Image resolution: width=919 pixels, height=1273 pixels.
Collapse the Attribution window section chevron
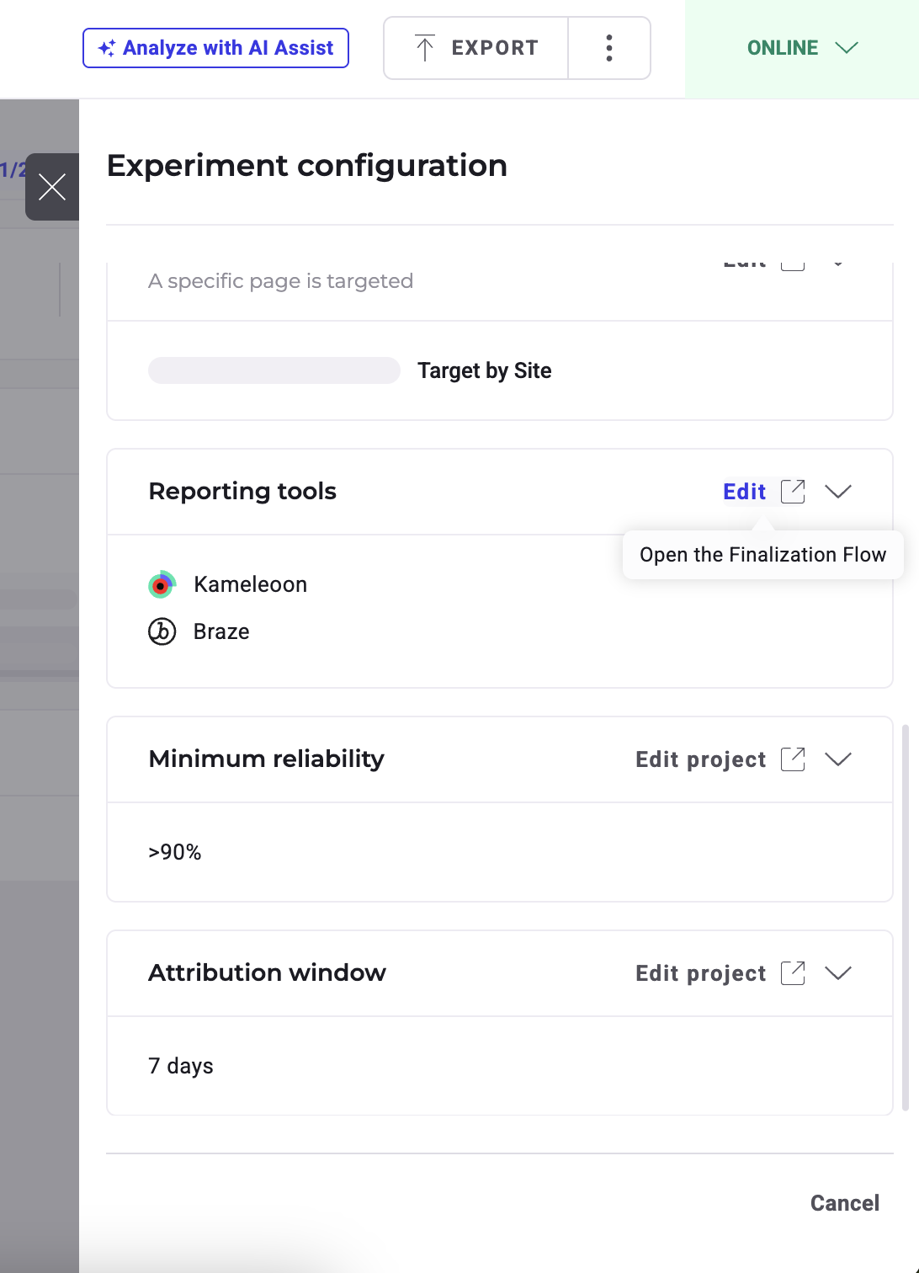[838, 973]
